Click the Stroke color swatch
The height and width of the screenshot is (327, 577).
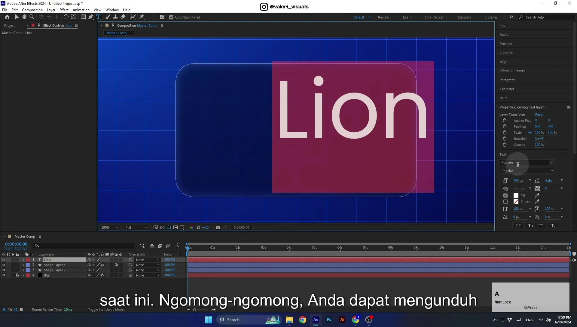click(516, 202)
